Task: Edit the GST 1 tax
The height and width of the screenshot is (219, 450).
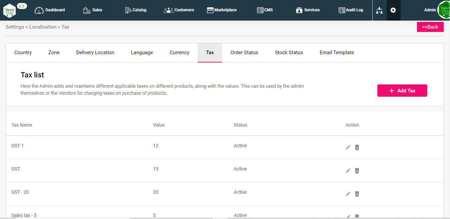Action: click(x=348, y=147)
